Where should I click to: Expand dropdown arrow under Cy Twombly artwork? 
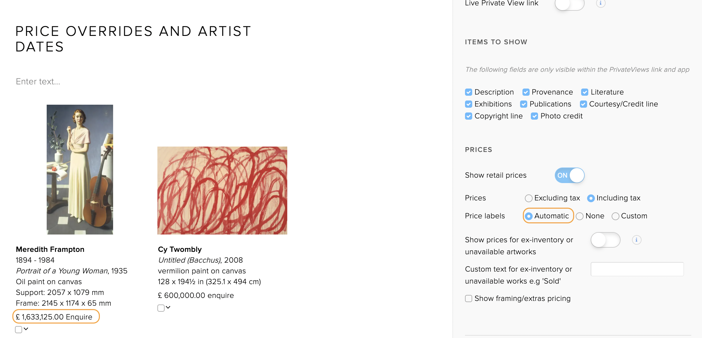coord(168,307)
